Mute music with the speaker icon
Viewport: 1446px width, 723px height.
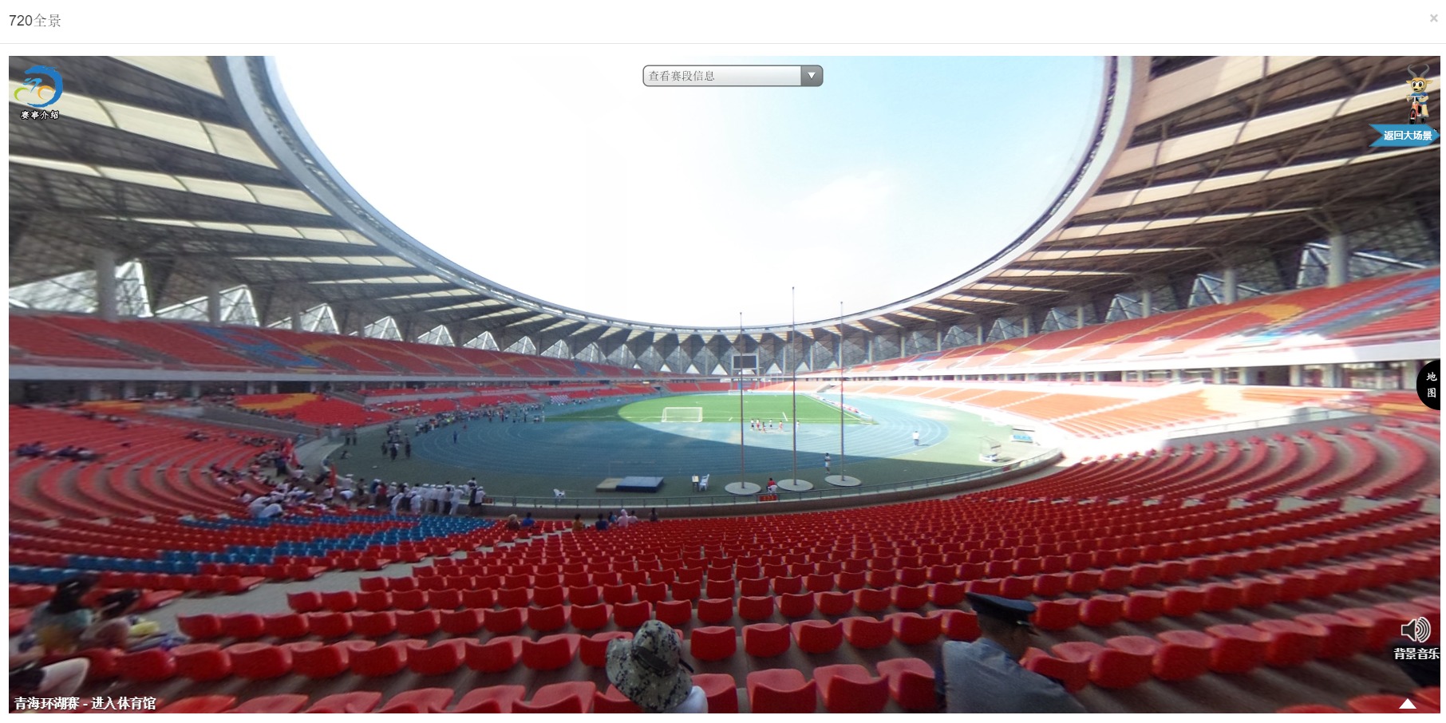[1415, 630]
